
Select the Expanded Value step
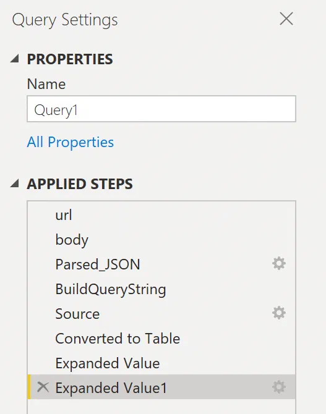click(161, 363)
